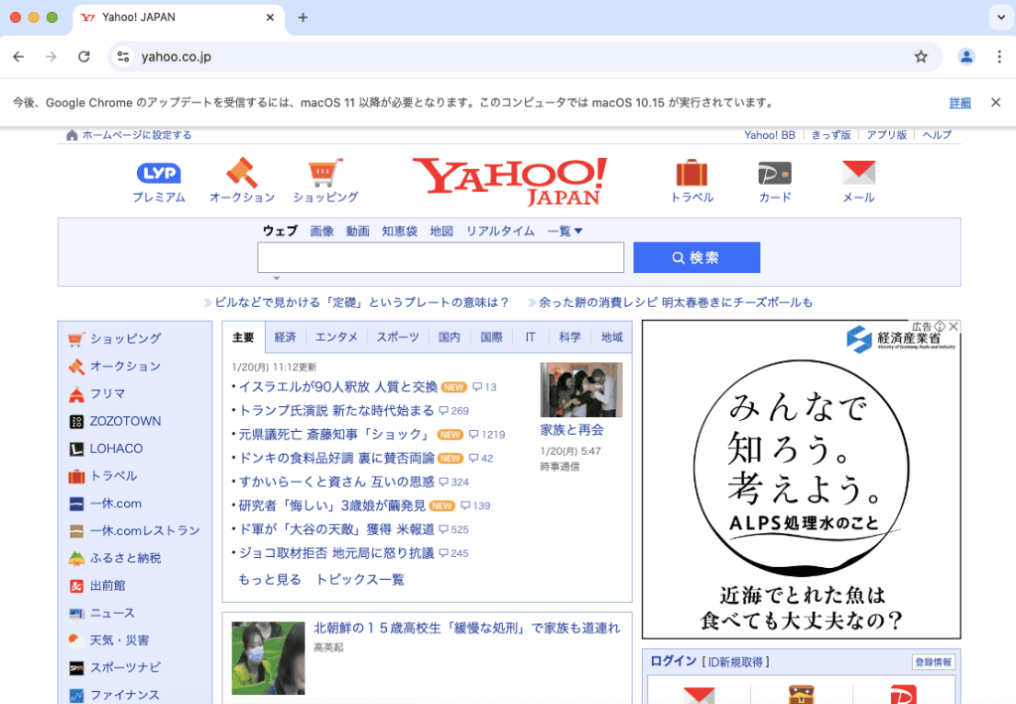Viewport: 1016px width, 704px height.
Task: Open ニュース in the left sidebar
Action: click(112, 614)
